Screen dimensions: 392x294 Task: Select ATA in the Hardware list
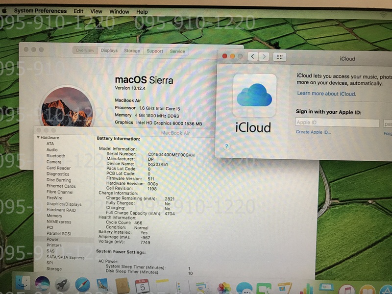click(50, 144)
